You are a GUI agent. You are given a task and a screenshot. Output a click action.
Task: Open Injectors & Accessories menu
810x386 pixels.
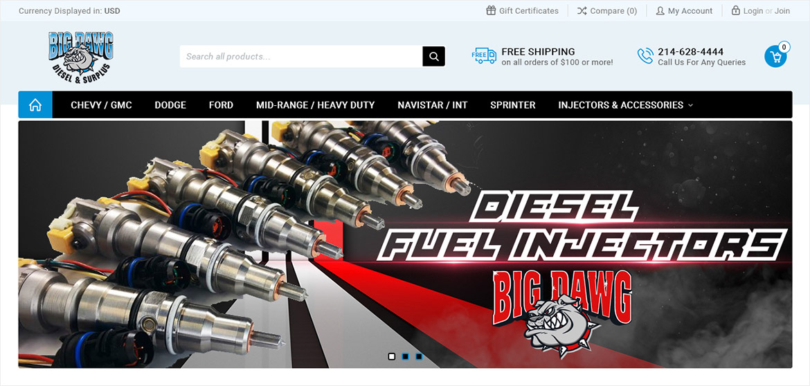(x=621, y=104)
